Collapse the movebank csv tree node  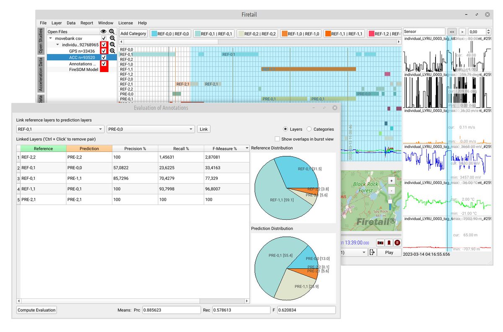[51, 38]
